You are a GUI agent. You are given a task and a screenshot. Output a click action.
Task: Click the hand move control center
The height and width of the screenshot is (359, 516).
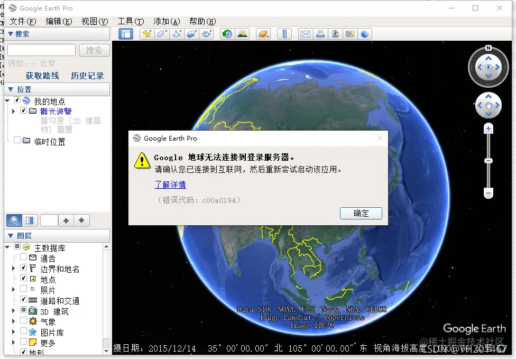click(489, 105)
